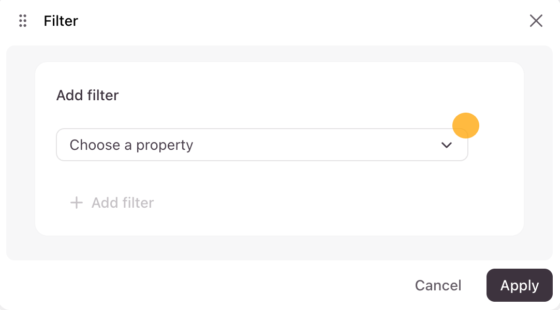Click the greyed-out '+ Add filter' button
The height and width of the screenshot is (310, 560).
pos(112,203)
